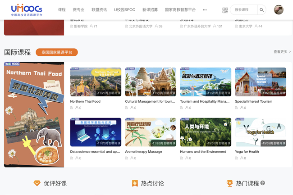
Task: Expand the more menu ellipsis
Action: (x=205, y=10)
